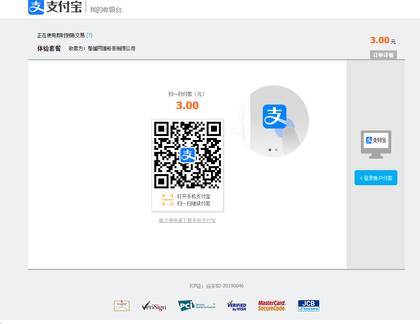Click the 登录账户付款 button
This screenshot has height=324, width=420.
click(376, 178)
